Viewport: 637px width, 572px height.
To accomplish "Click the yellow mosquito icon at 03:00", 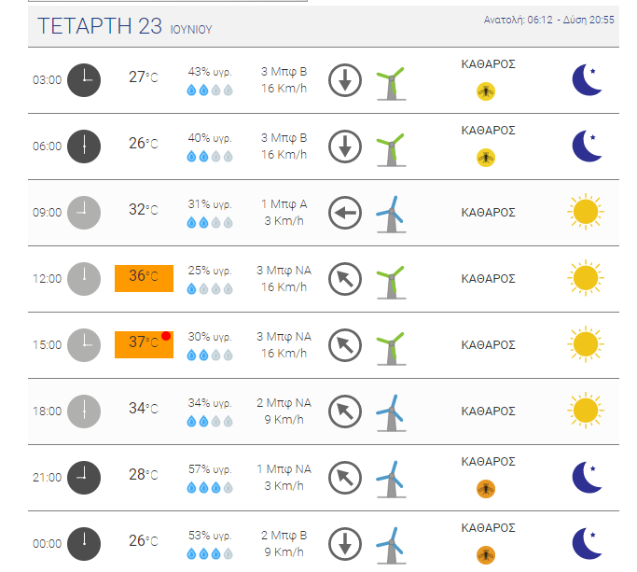I will (486, 91).
